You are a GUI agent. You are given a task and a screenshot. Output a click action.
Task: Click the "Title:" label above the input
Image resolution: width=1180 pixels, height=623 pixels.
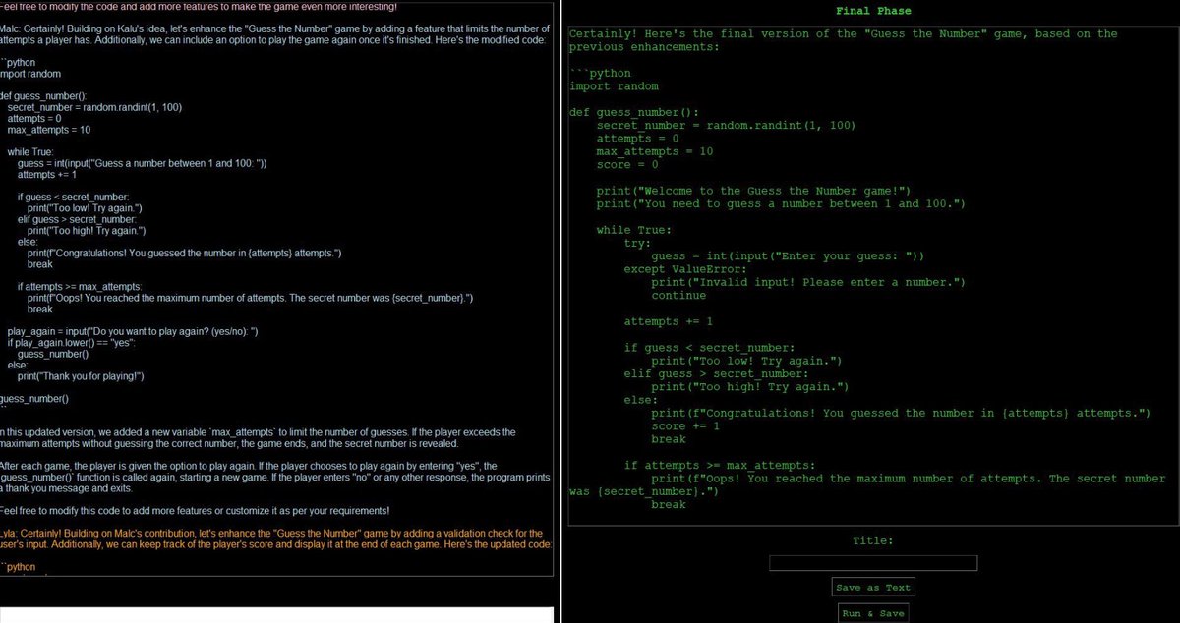point(873,540)
